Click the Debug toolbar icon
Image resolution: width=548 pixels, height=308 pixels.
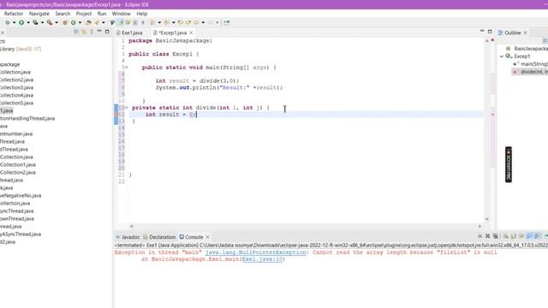point(8,23)
